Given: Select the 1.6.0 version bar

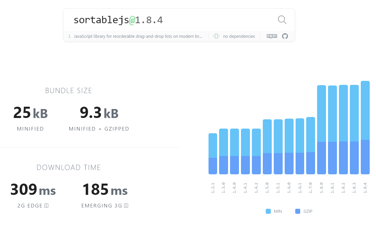Looking at the screenshot, I should click(289, 146).
